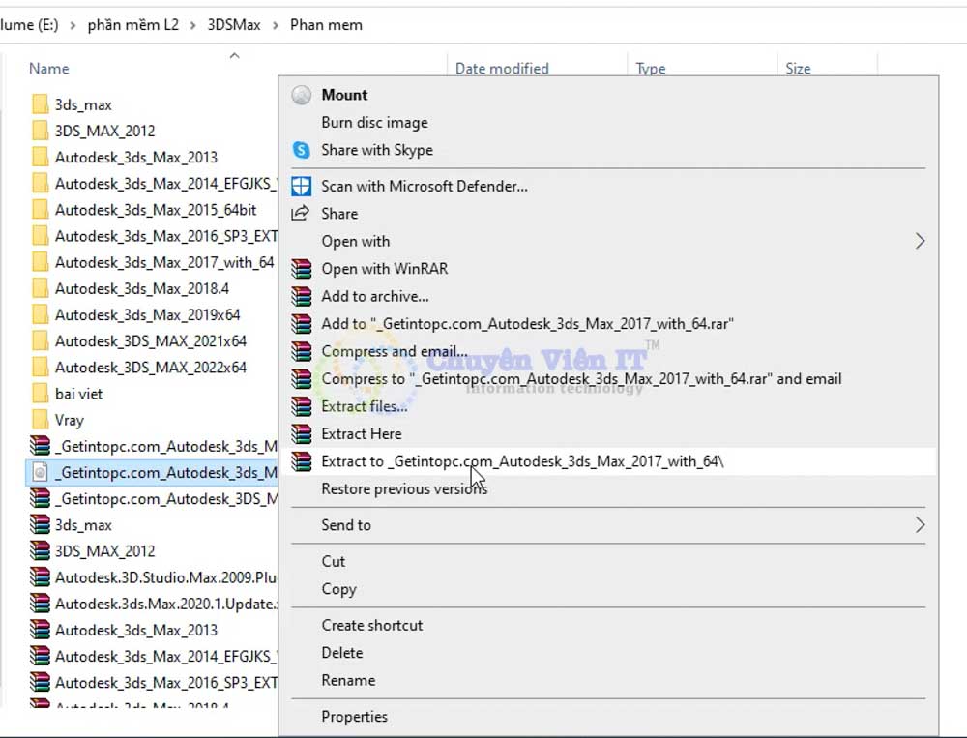Click archive icon of Autodesk.3D.Studio.Max.2009 file
This screenshot has height=738, width=967.
pos(40,577)
